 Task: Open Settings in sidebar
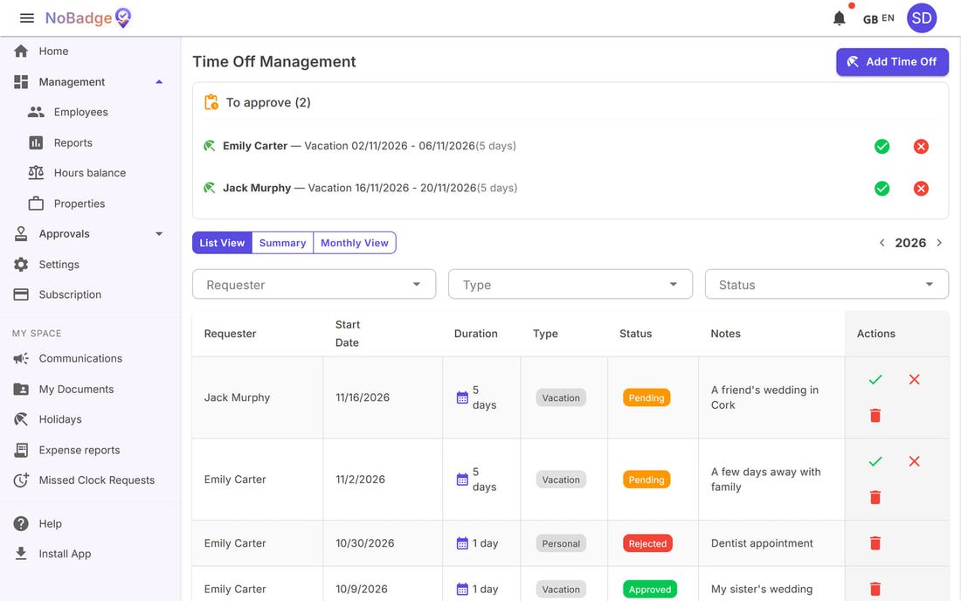coord(91,264)
